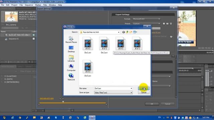214x120 pixels.
Task: Switch to Adobe Premiere Pro taskbar button
Action: (92, 118)
